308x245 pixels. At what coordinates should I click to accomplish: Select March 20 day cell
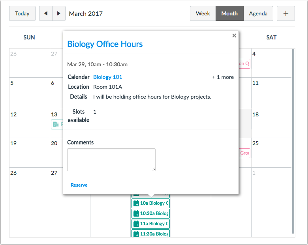point(56,153)
